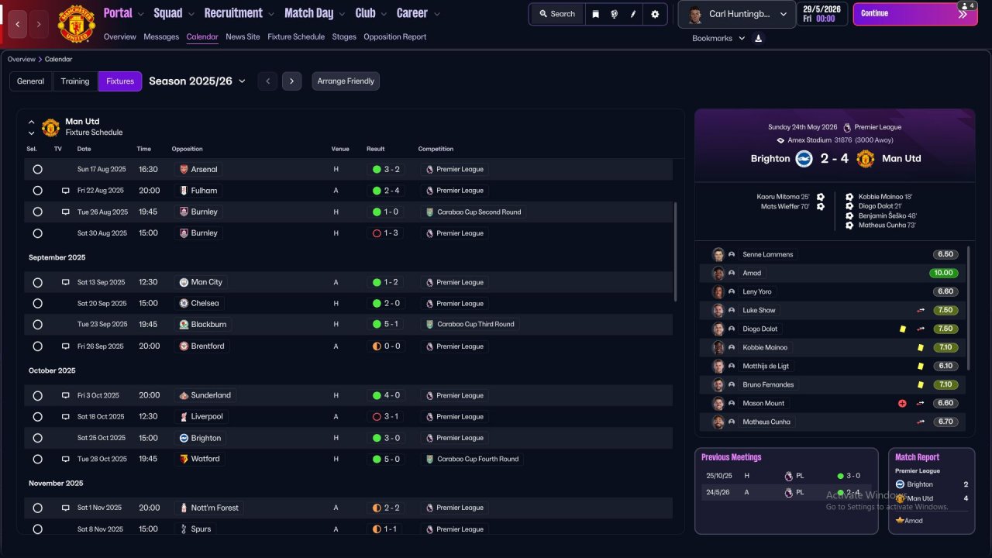Open the Opposition Report sub-menu item
The width and height of the screenshot is (992, 558).
[x=394, y=36]
